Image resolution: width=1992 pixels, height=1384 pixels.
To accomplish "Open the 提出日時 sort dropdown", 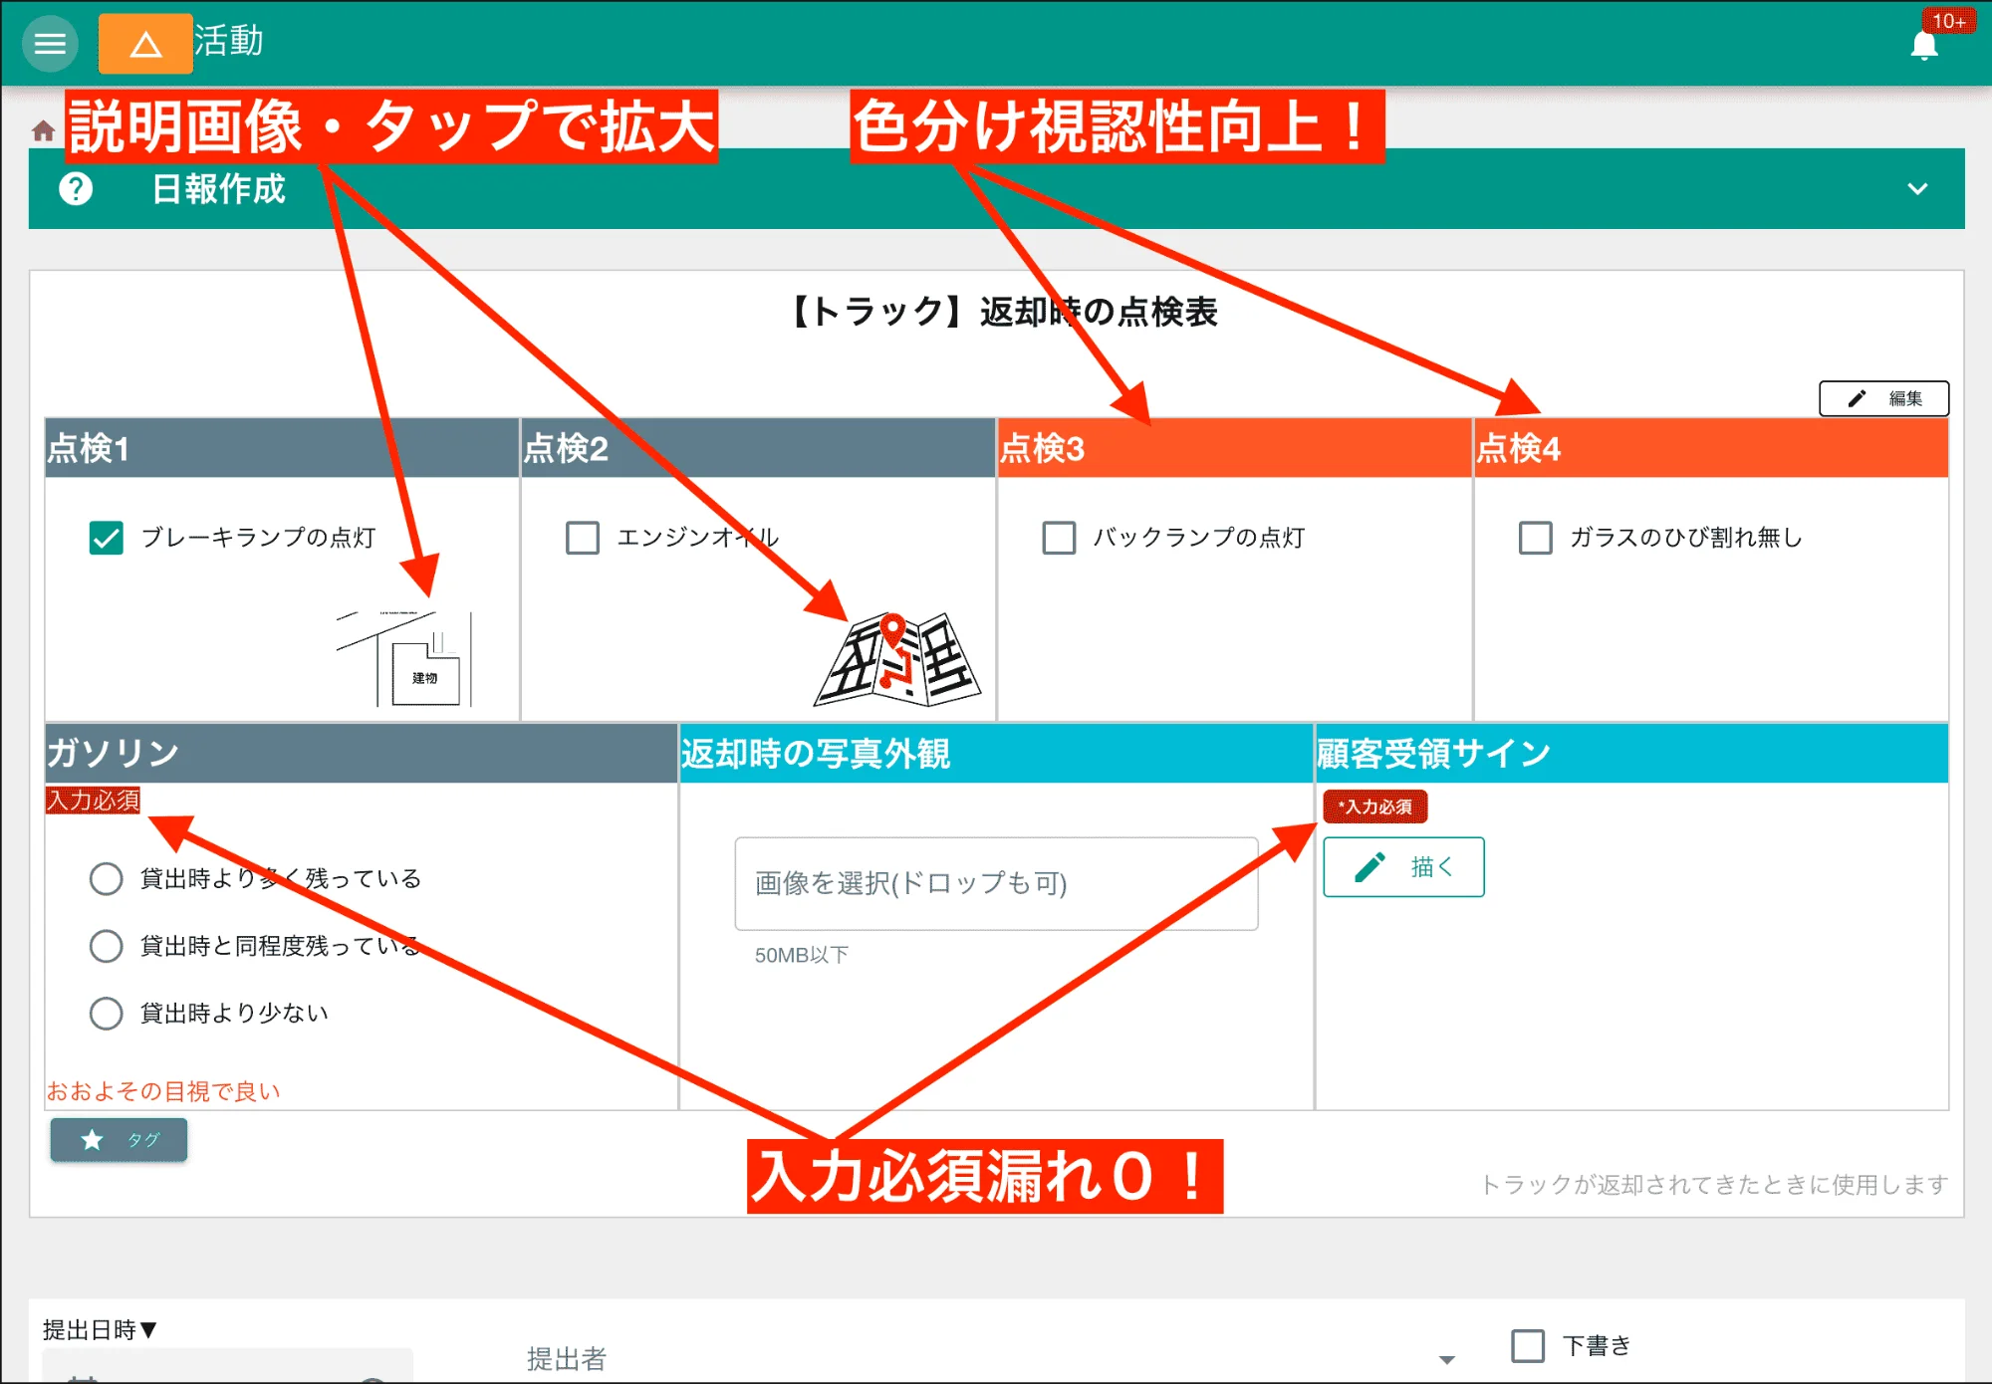I will [97, 1328].
